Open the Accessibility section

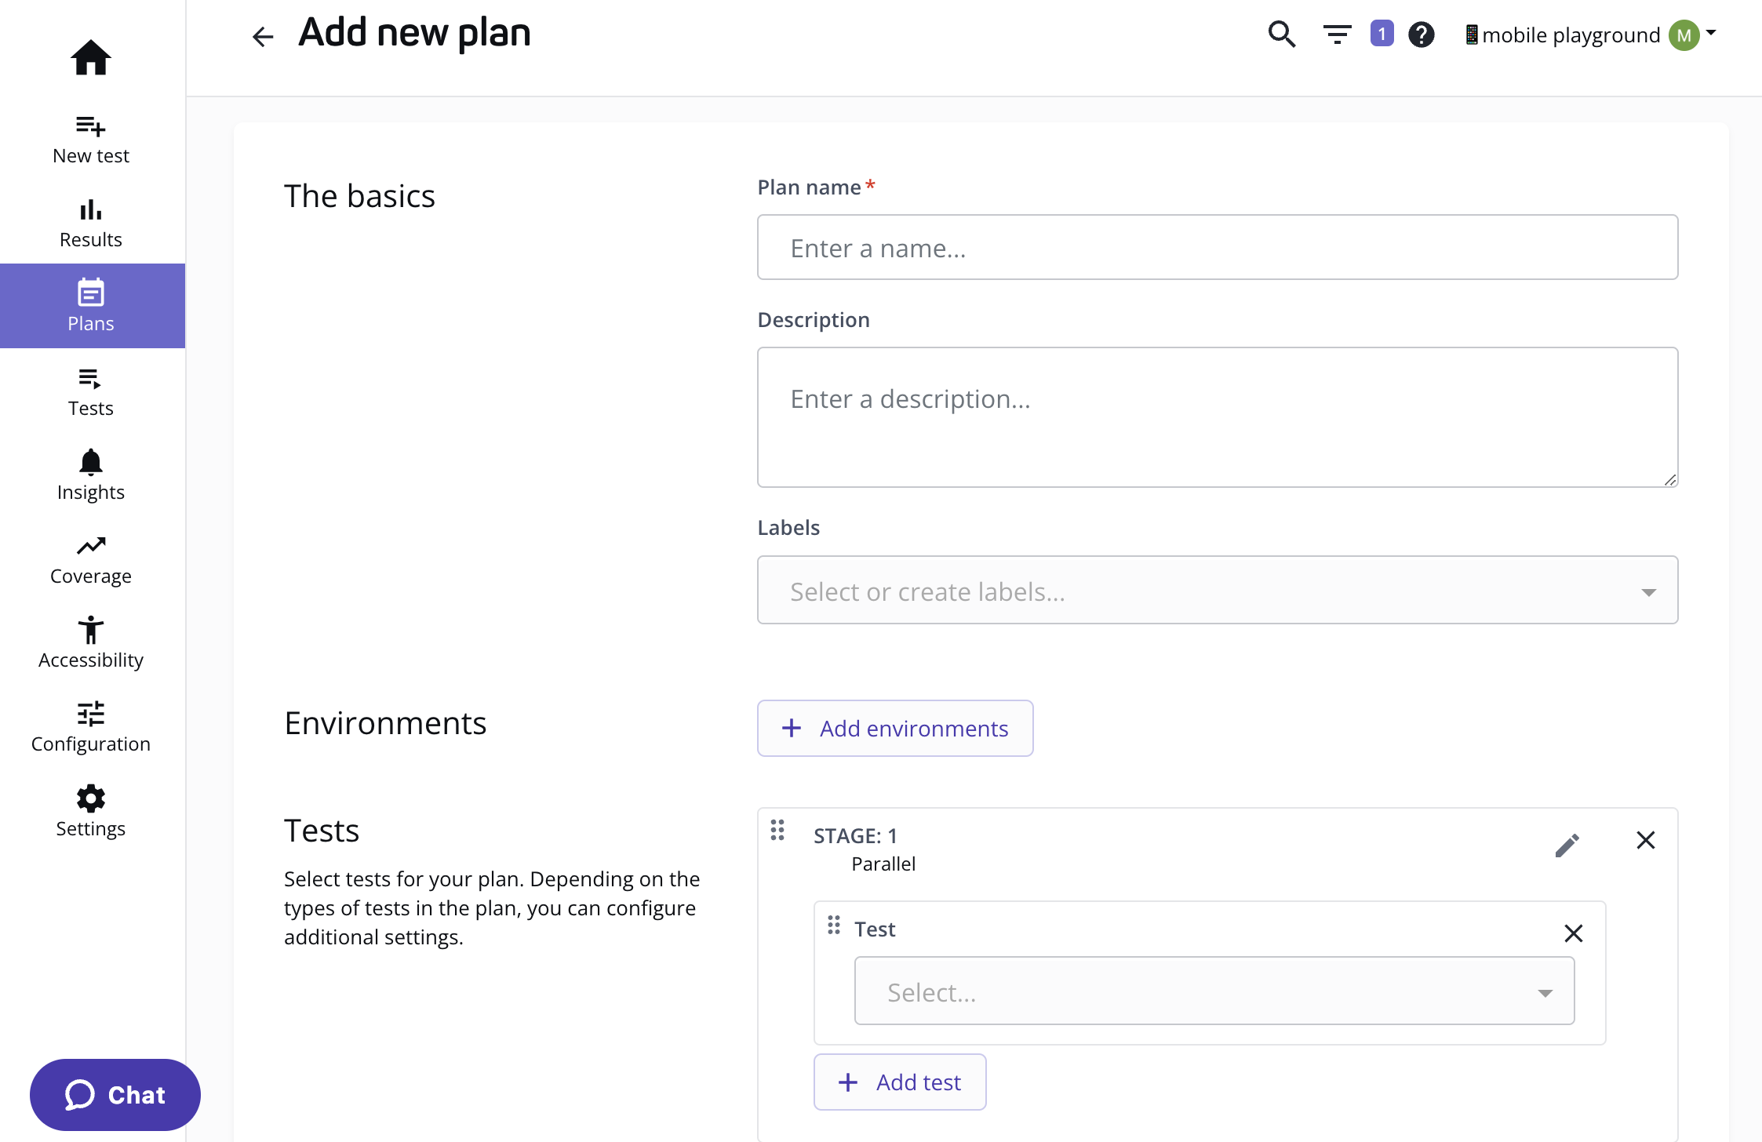click(x=91, y=643)
